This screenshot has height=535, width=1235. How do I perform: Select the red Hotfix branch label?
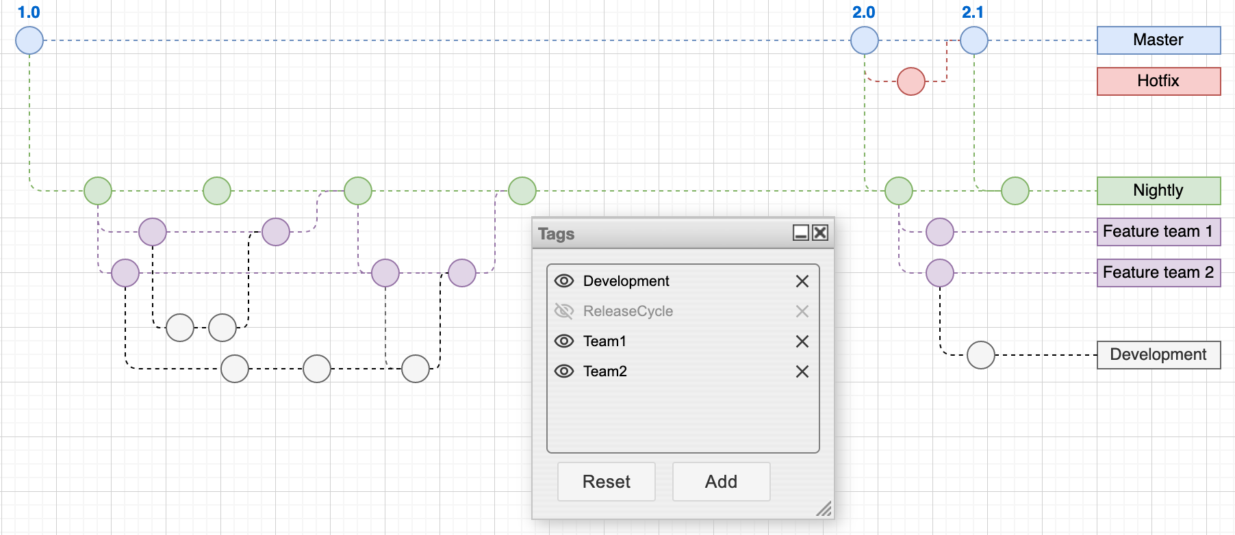click(x=1158, y=81)
